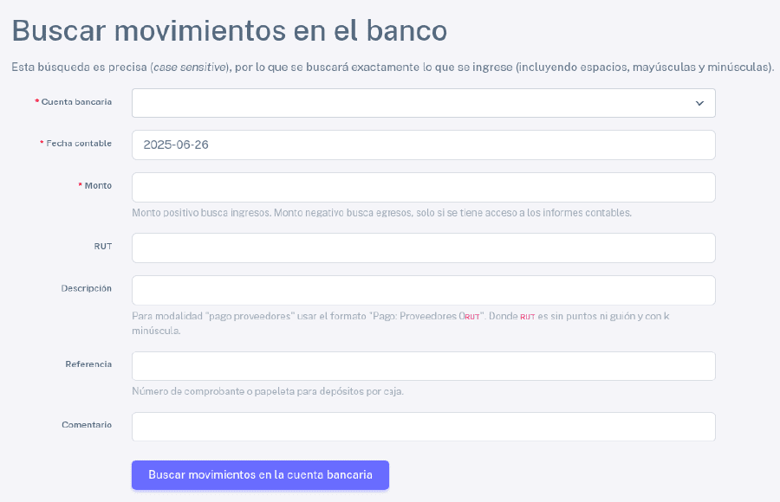Image resolution: width=780 pixels, height=502 pixels.
Task: Click into the Monto input field
Action: [x=423, y=187]
